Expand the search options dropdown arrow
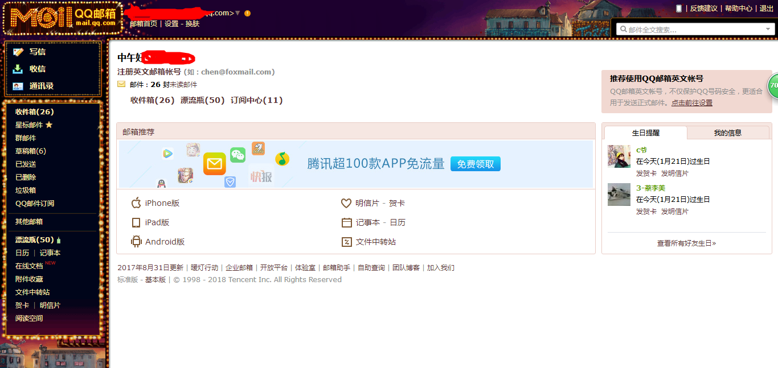Image resolution: width=778 pixels, height=368 pixels. point(768,29)
